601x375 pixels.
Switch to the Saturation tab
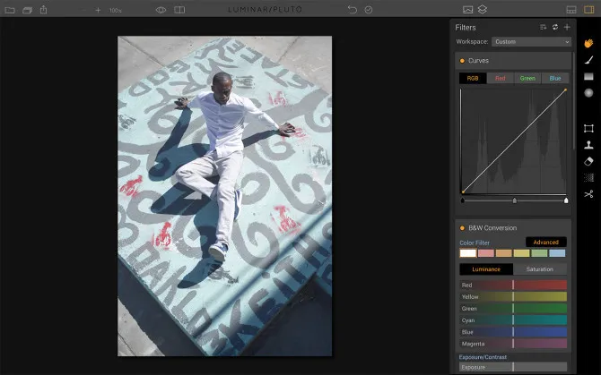click(x=539, y=269)
